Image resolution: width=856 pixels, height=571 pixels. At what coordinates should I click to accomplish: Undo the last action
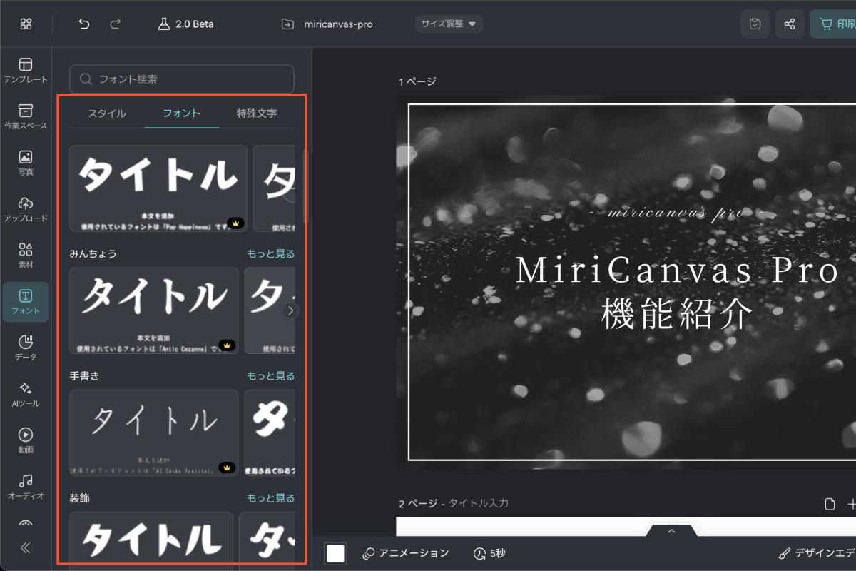coord(83,24)
